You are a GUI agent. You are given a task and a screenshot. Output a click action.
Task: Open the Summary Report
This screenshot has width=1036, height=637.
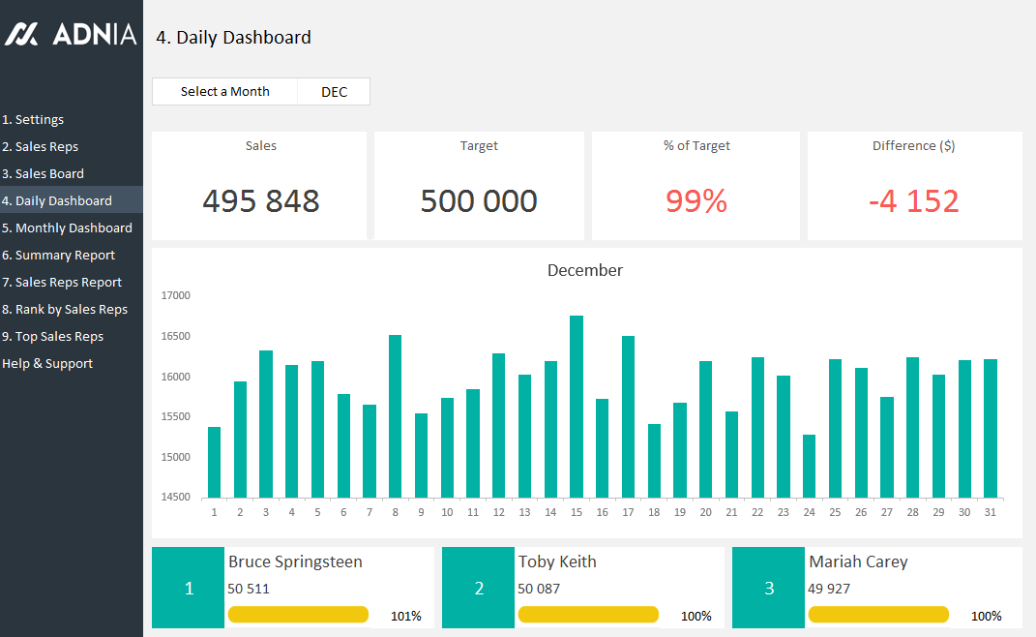point(58,256)
